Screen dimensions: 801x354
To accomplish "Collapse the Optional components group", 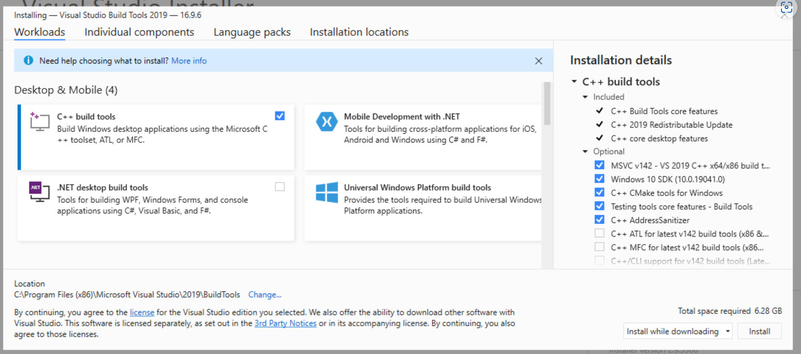I will [x=585, y=151].
